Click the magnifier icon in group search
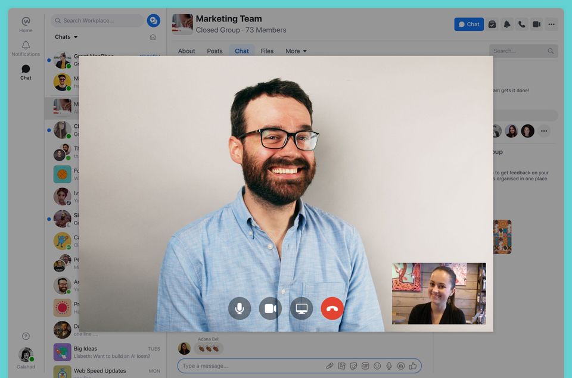572x378 pixels. click(551, 51)
